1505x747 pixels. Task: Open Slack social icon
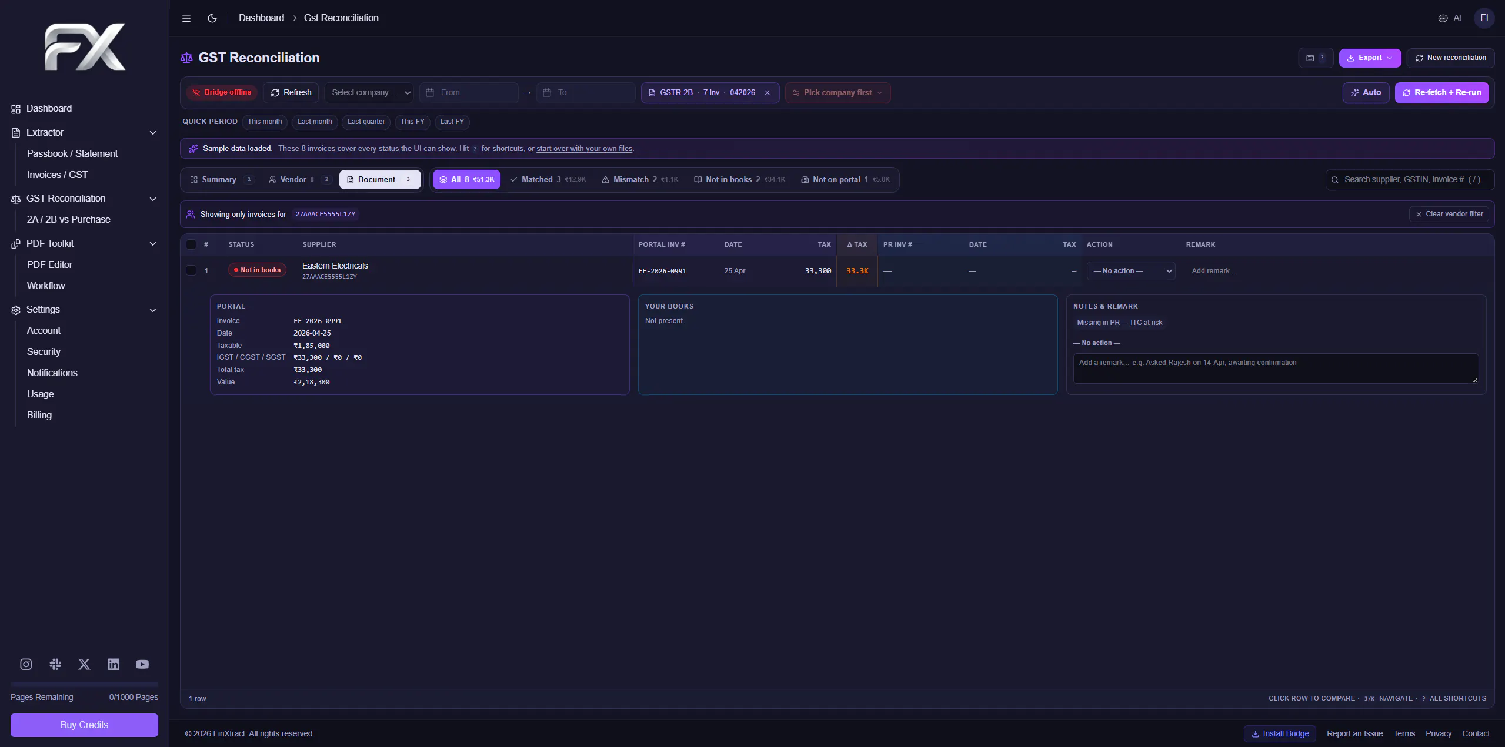point(55,664)
